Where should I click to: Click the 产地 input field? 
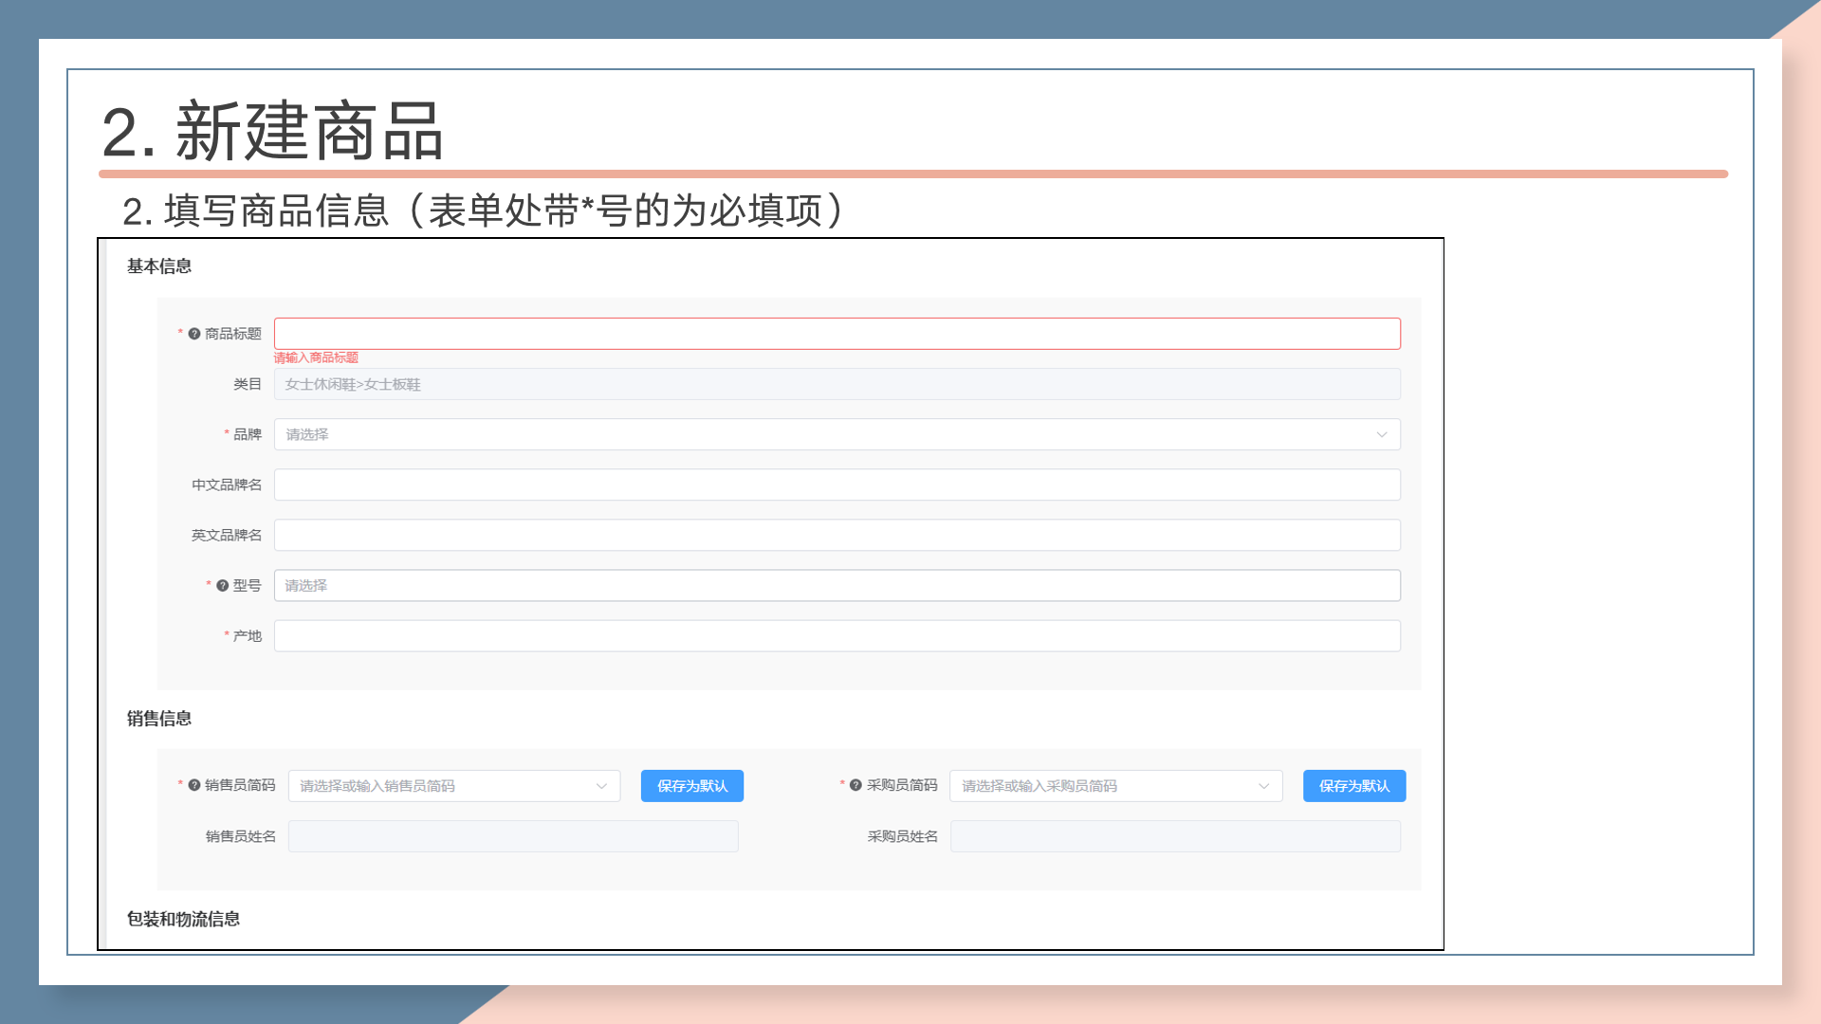(x=837, y=635)
